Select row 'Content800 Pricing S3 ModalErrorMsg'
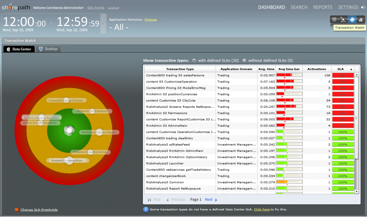 [249, 88]
